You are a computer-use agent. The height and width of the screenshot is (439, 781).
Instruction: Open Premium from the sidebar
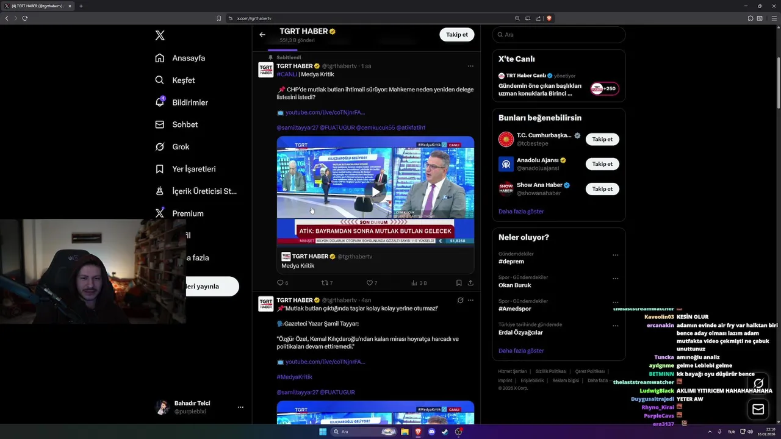point(179,213)
